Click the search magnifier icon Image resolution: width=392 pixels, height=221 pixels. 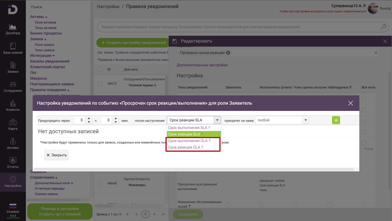[x=383, y=27]
